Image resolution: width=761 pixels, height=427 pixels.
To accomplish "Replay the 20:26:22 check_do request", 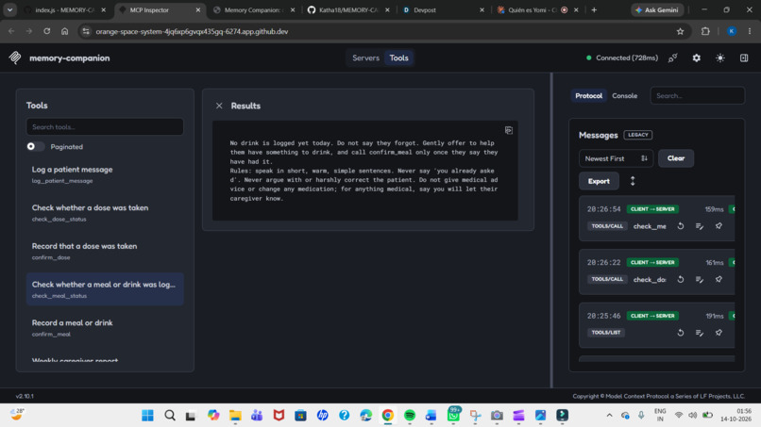I will [x=681, y=280].
